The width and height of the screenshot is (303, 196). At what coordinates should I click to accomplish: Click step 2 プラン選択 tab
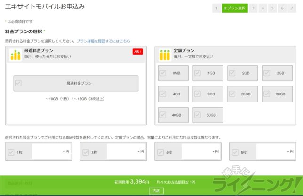click(235, 8)
